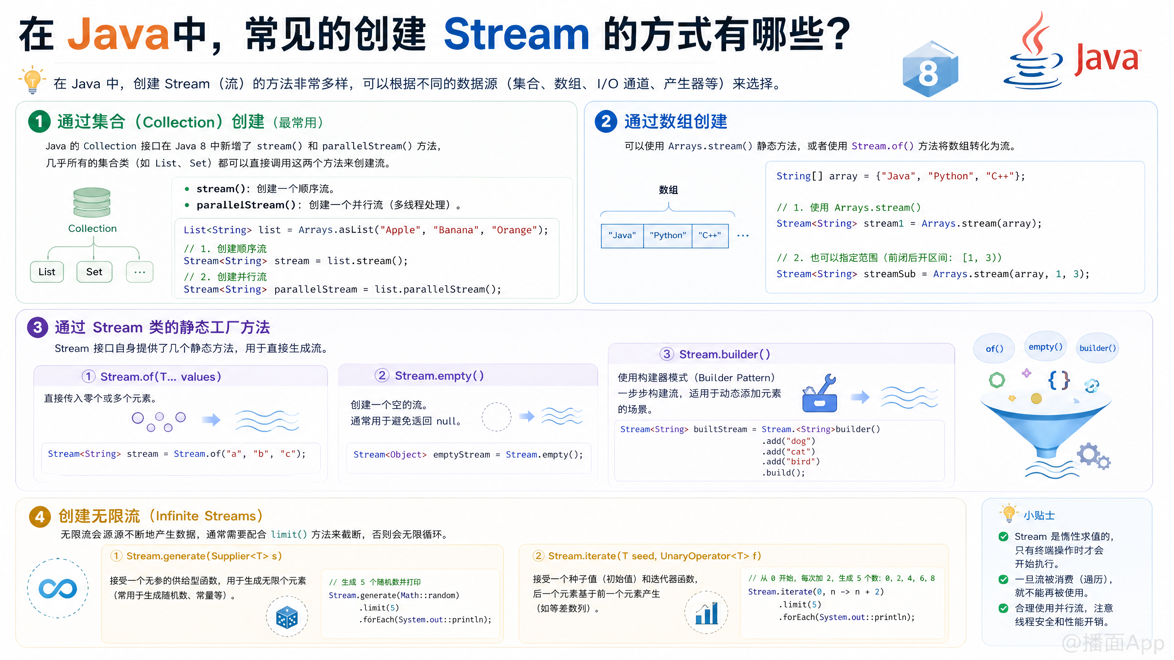The width and height of the screenshot is (1174, 660).
Task: Click the 通过集合（Collection）创建 heading
Action: click(x=161, y=122)
